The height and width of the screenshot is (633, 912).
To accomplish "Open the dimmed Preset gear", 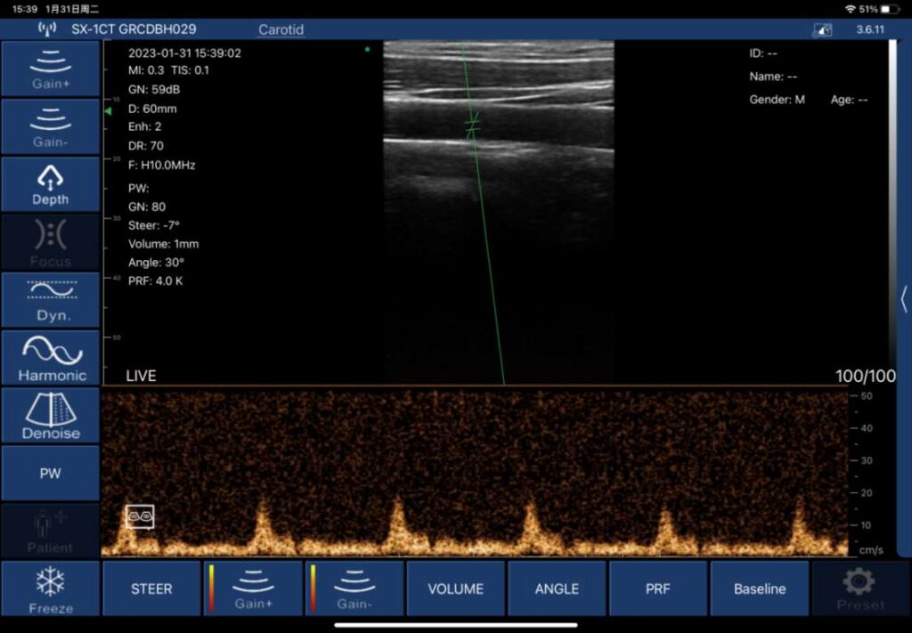I will (860, 588).
